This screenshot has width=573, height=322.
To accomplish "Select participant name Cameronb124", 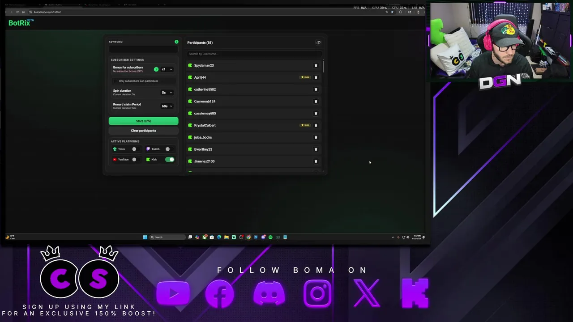I will (x=205, y=102).
